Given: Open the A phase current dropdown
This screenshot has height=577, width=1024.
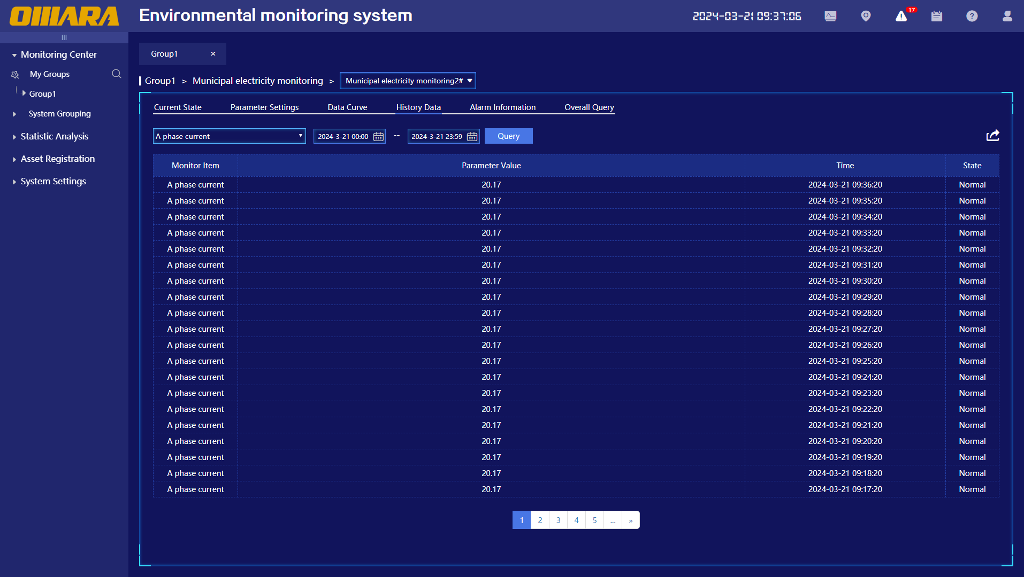Looking at the screenshot, I should point(229,136).
